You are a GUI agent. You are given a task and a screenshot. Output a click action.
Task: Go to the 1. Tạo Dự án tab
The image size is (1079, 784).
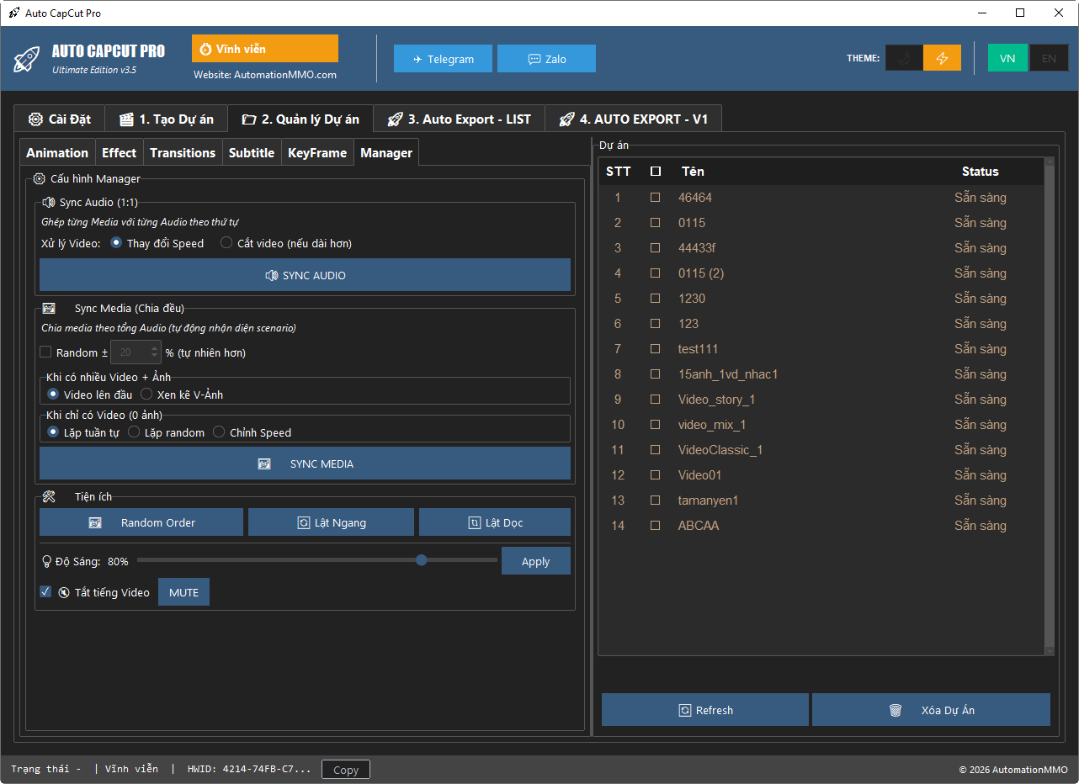pyautogui.click(x=166, y=119)
